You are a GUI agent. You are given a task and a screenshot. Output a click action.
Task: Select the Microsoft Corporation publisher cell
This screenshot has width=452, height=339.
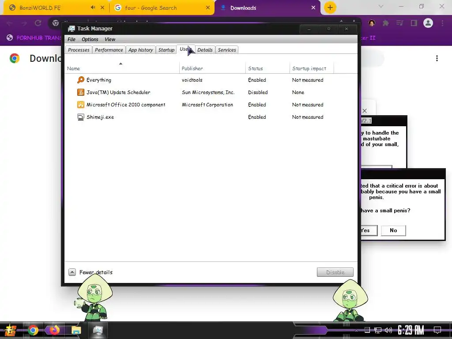pyautogui.click(x=207, y=105)
